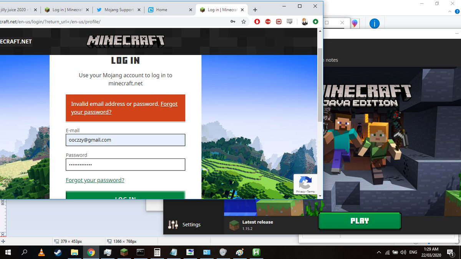
Task: Open the Paint 3D icon in Paint ribbon
Action: pos(354,24)
